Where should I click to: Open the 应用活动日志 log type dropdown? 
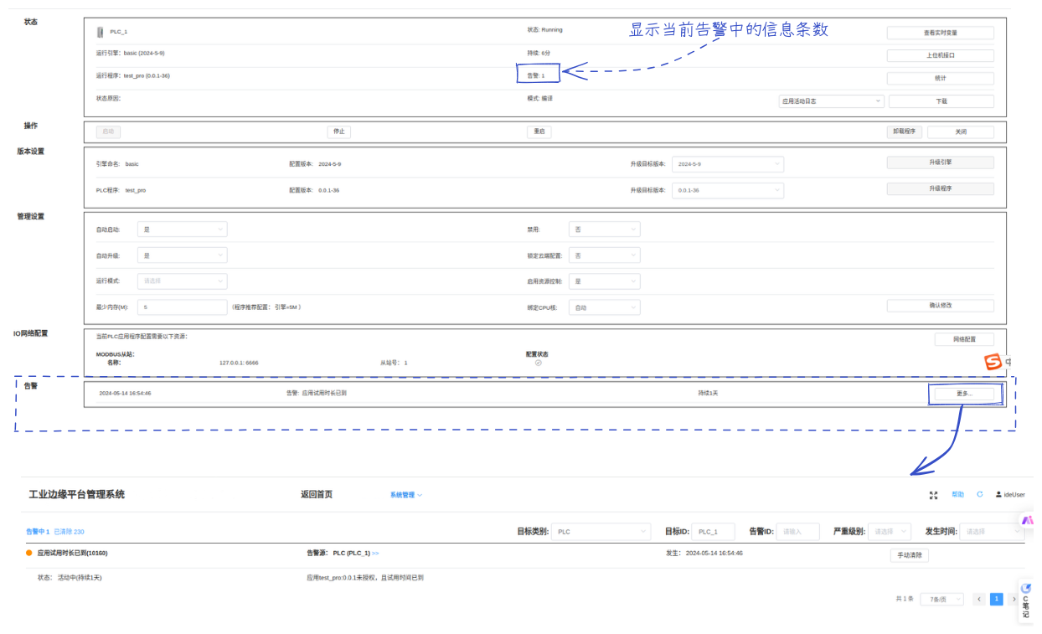click(831, 101)
